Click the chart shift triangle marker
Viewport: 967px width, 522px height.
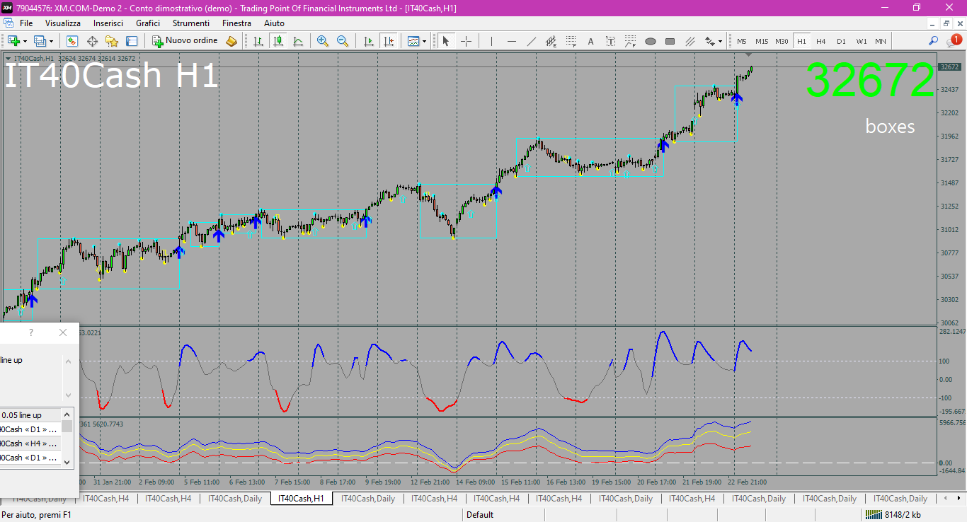click(x=748, y=54)
